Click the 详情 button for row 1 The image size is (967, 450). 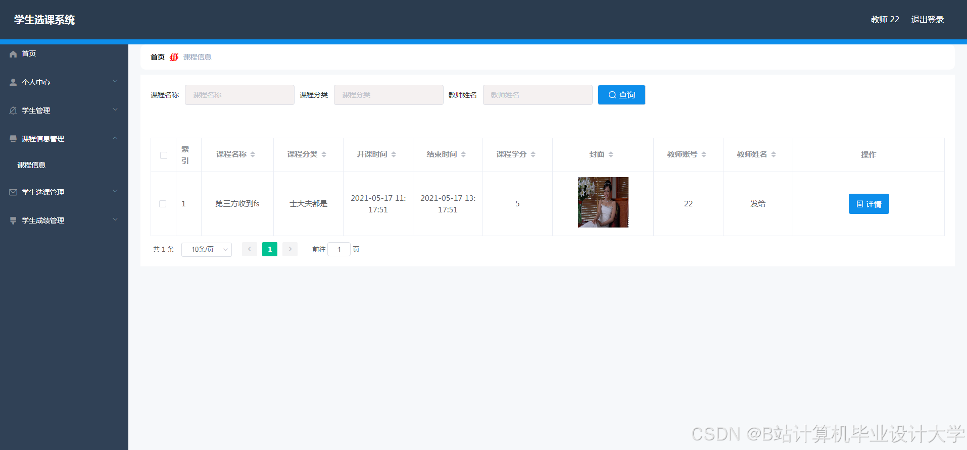click(868, 204)
